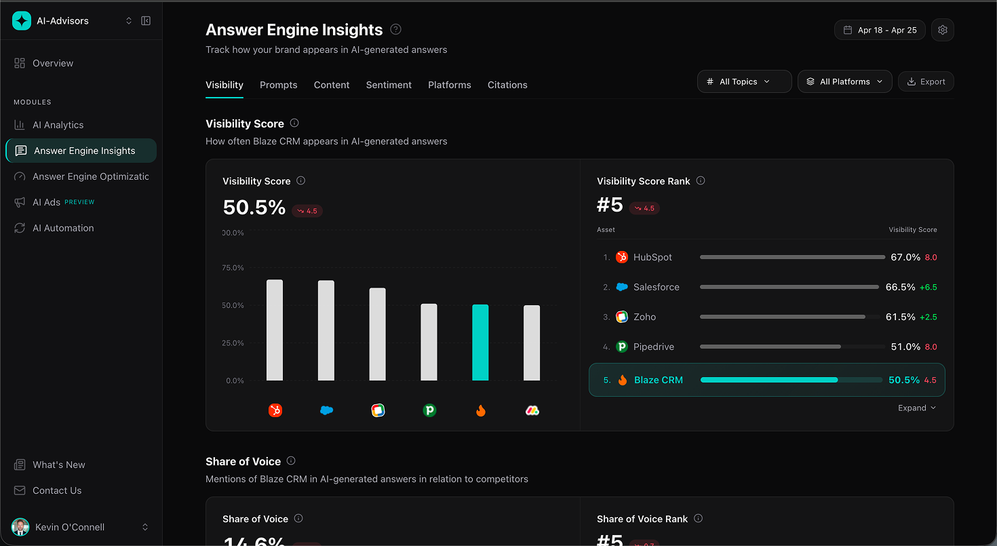The image size is (997, 546).
Task: Click HubSpot's visibility progress bar
Action: click(793, 257)
